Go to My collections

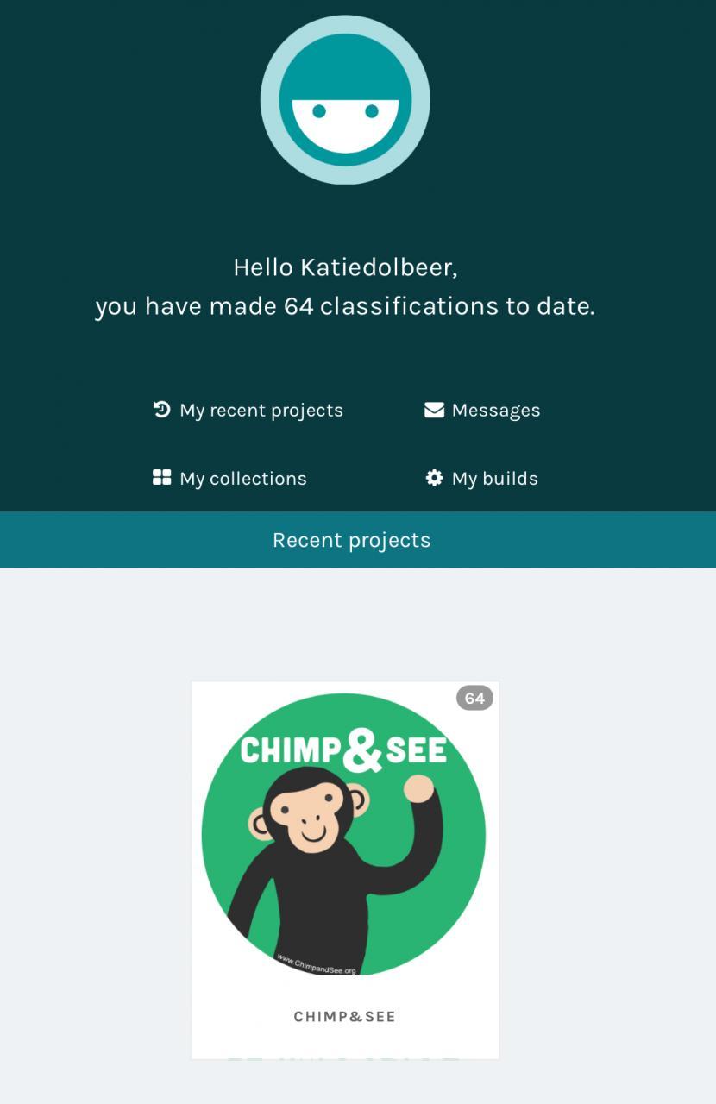point(242,479)
